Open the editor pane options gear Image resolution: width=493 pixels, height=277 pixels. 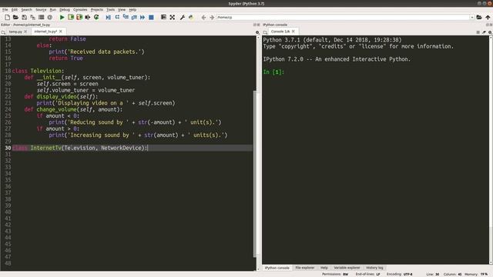click(257, 32)
